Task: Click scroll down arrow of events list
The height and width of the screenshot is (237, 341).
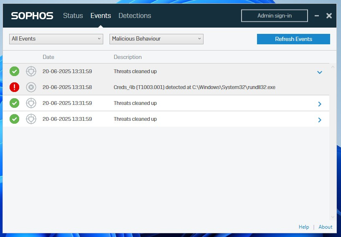Action: pyautogui.click(x=333, y=217)
